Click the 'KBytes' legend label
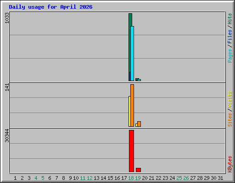This screenshot has width=235, height=183. pos(229,164)
